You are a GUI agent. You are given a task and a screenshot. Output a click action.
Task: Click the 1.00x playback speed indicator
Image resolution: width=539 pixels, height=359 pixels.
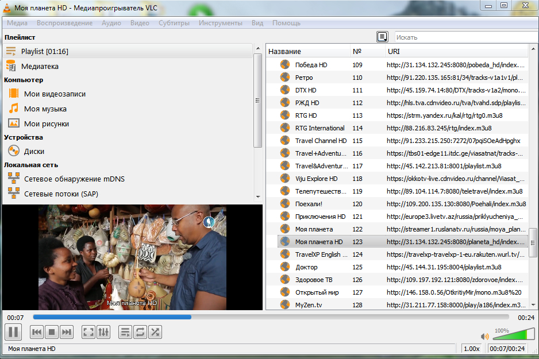point(472,349)
